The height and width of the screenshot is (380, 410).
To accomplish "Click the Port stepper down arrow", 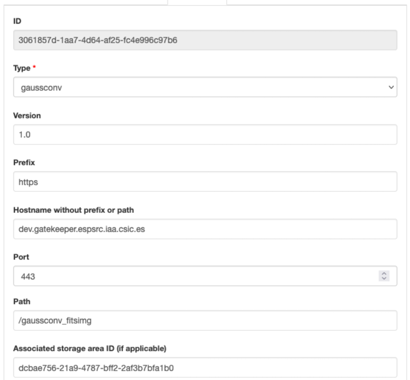I will [x=384, y=279].
